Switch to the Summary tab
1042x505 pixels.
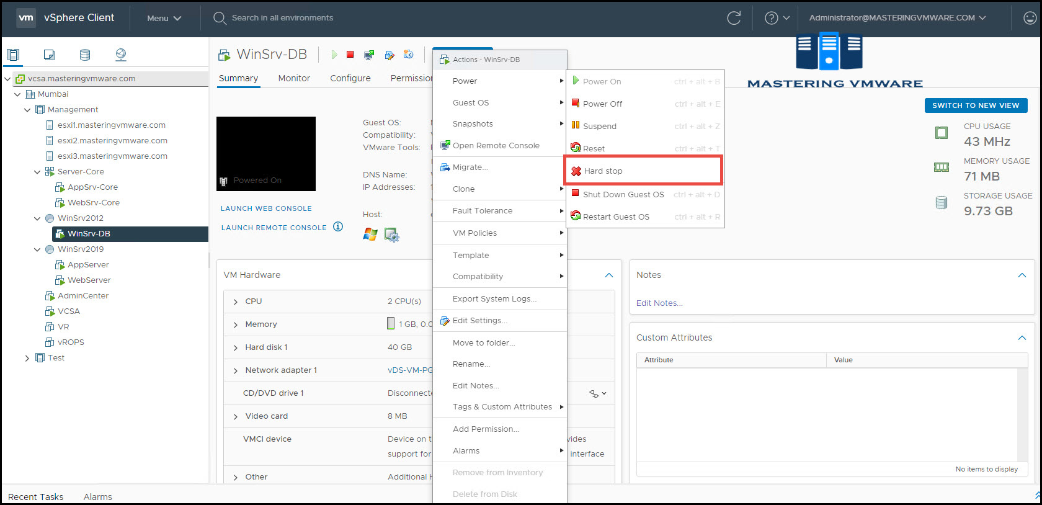click(238, 78)
